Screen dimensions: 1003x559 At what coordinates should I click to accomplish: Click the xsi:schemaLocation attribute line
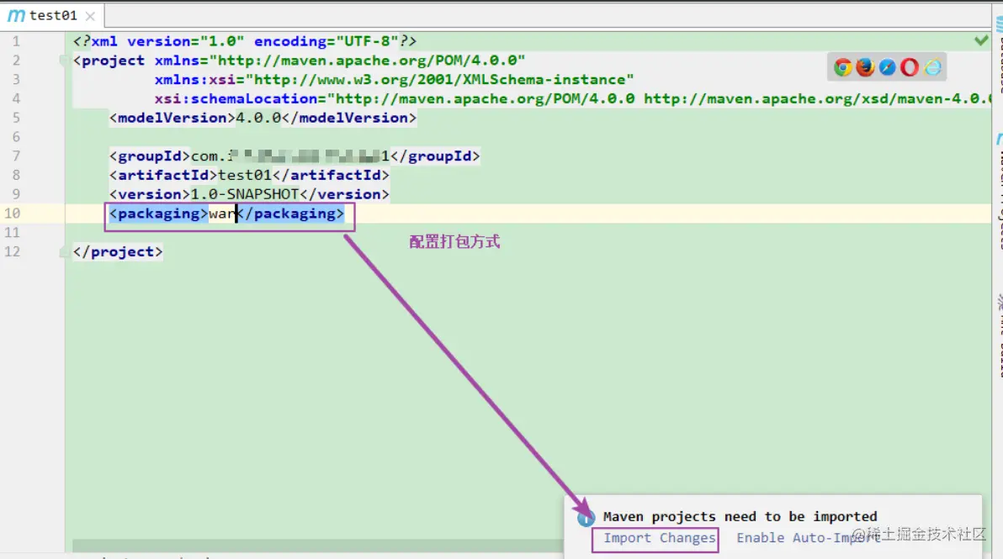(x=572, y=98)
